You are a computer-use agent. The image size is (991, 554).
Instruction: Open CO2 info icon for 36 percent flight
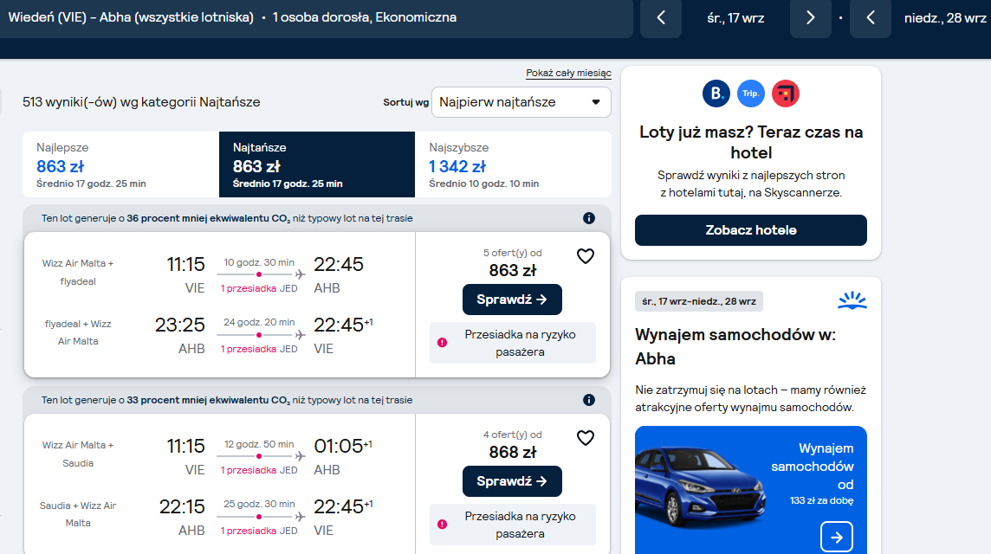point(589,218)
